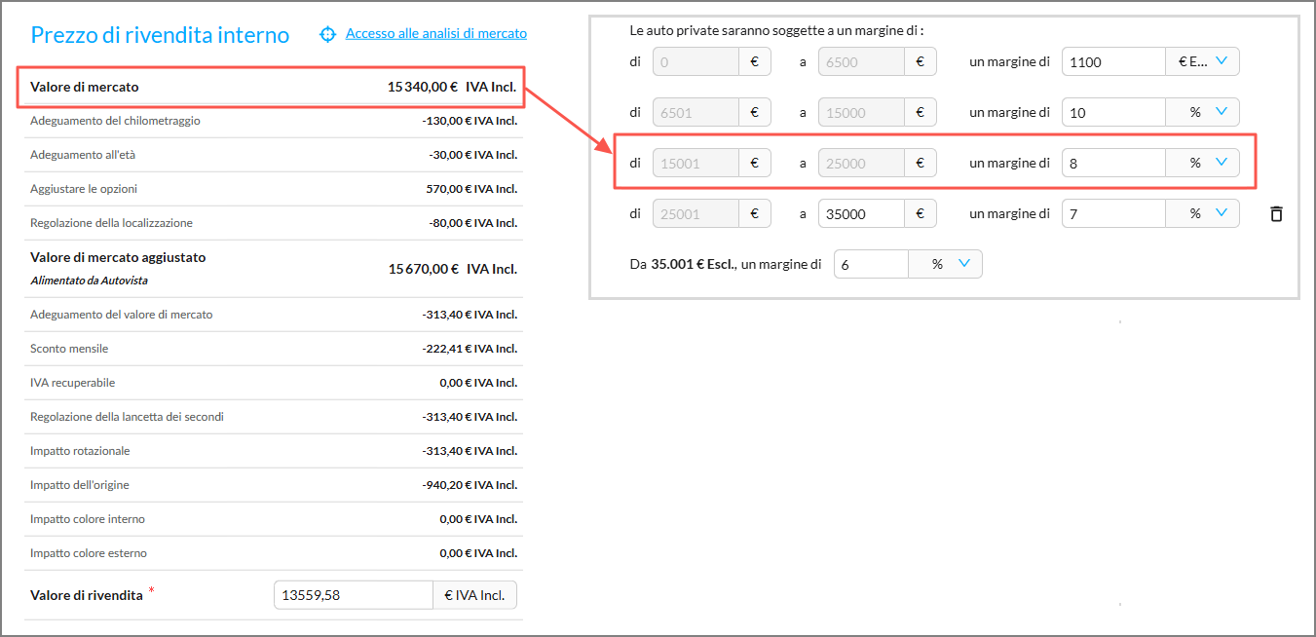Screen dimensions: 1316x637
Task: Click Adeguamento del chilometraggio row label
Action: pos(116,121)
